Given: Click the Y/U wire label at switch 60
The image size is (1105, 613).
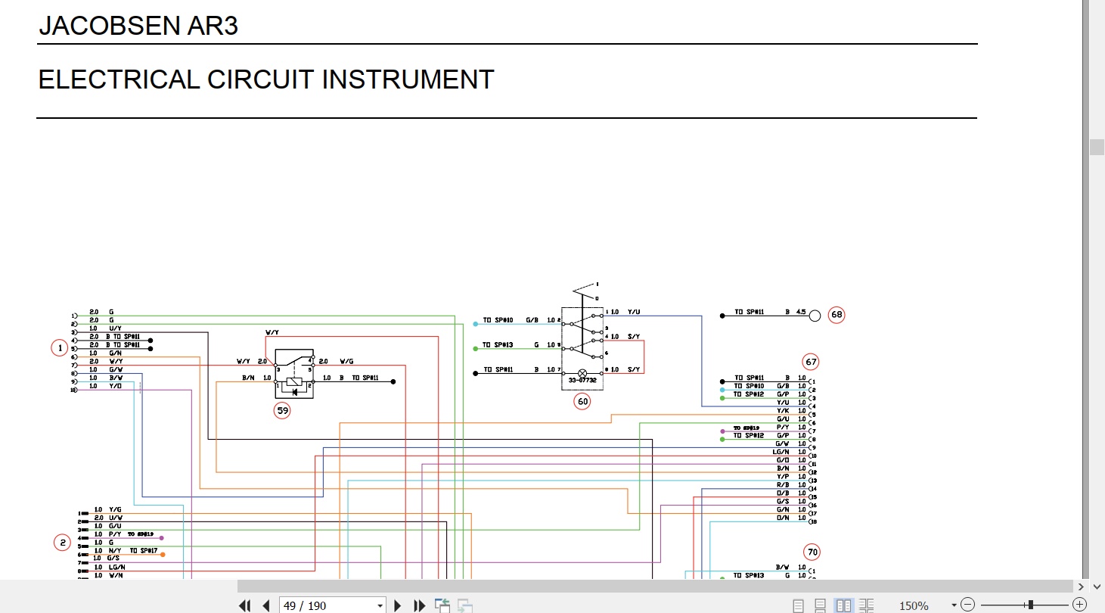Looking at the screenshot, I should point(634,312).
